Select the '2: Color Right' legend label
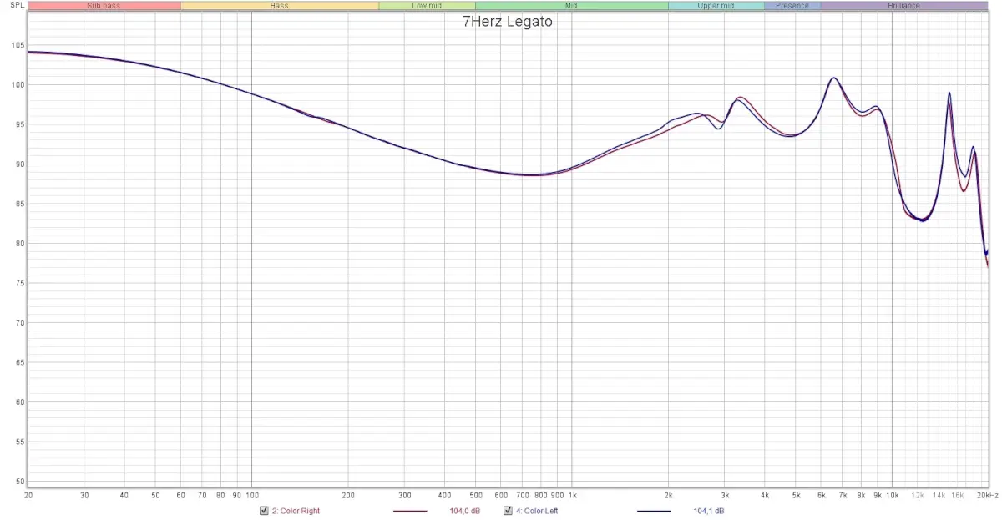The height and width of the screenshot is (520, 1002). pos(296,511)
